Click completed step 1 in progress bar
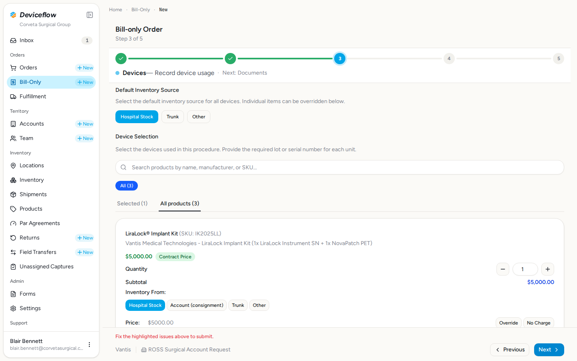Screen dimensions: 577x361 coord(121,59)
